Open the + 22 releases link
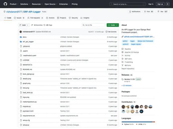173x129 pixels. [126, 85]
